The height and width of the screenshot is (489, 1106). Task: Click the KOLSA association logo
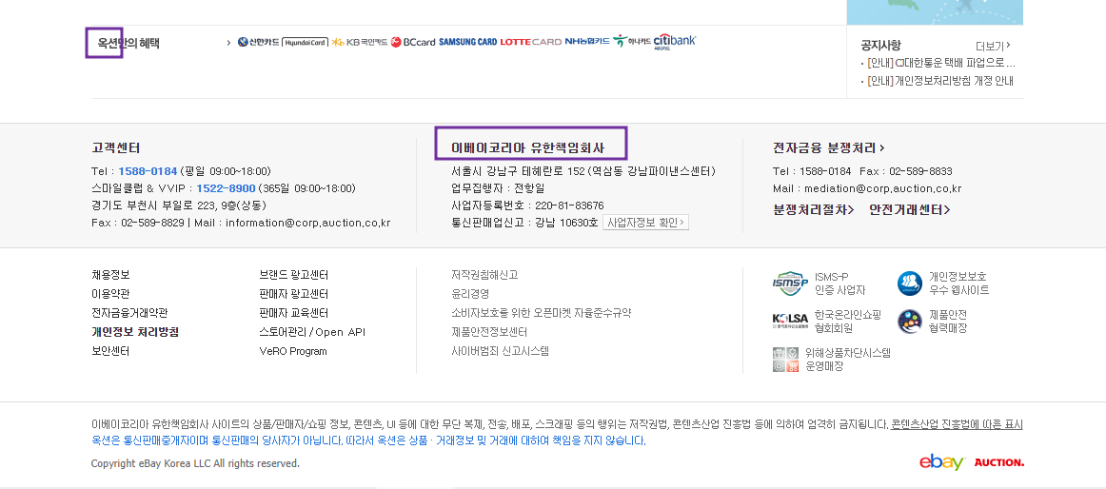(790, 322)
